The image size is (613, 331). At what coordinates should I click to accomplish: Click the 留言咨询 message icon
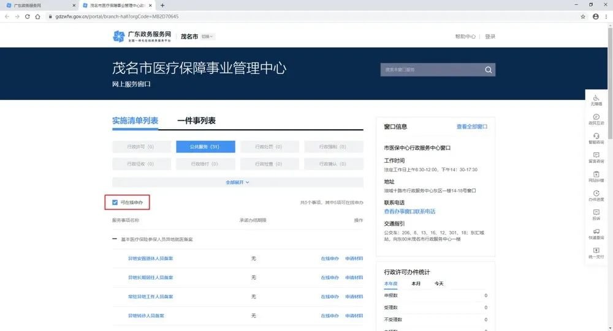coord(596,157)
